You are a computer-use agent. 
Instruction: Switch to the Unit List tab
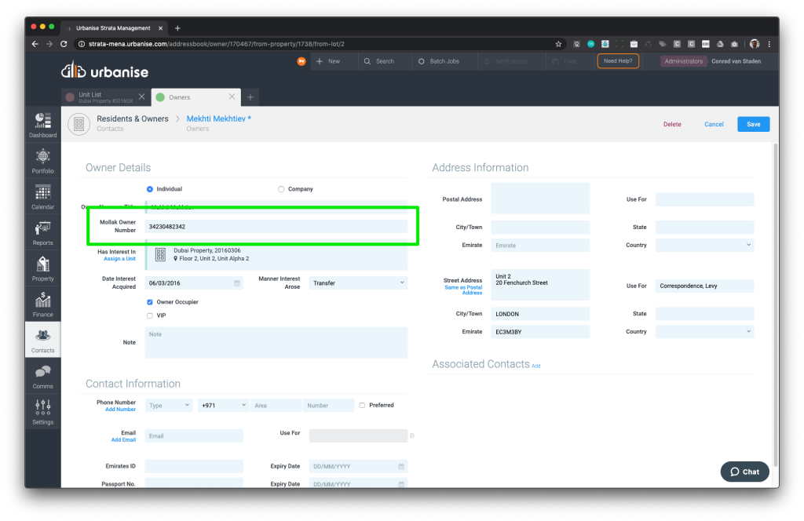(x=102, y=97)
